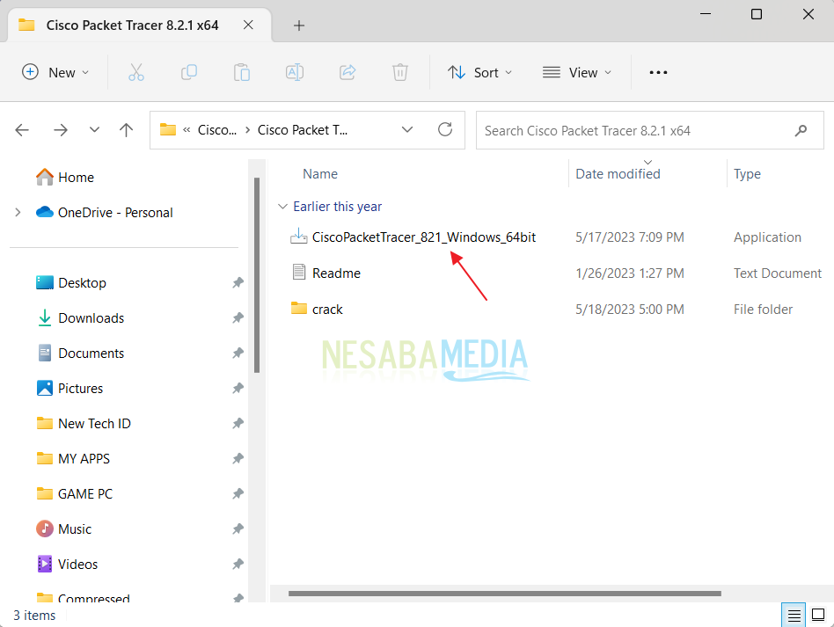
Task: Unpin Desktop using its pin icon
Action: point(238,282)
